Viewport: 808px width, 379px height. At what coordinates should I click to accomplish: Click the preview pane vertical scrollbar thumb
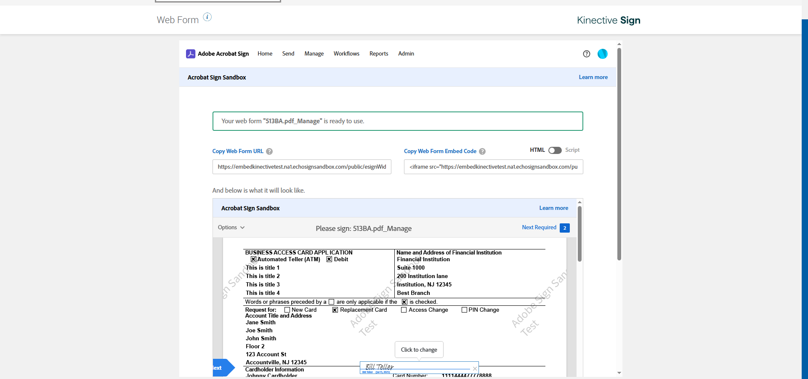pos(579,233)
